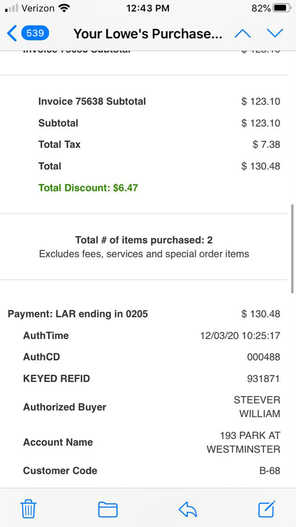
Task: Tap the KEYED REFID number 931871
Action: pyautogui.click(x=263, y=379)
